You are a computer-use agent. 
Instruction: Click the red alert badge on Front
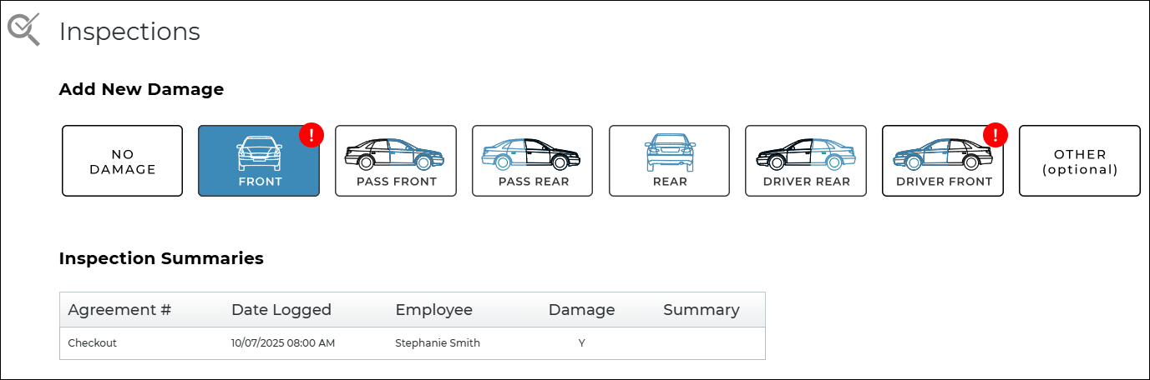(312, 134)
